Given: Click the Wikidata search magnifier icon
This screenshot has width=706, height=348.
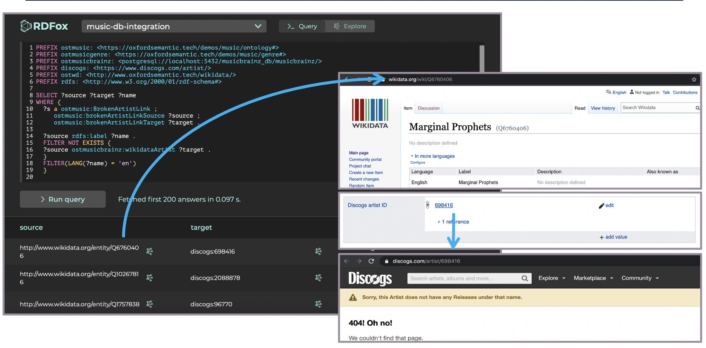Looking at the screenshot, I should point(698,108).
